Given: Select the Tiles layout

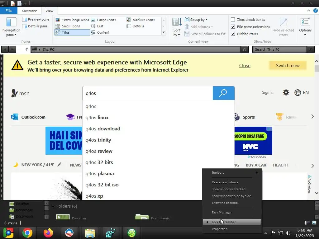Looking at the screenshot, I should click(x=72, y=32).
